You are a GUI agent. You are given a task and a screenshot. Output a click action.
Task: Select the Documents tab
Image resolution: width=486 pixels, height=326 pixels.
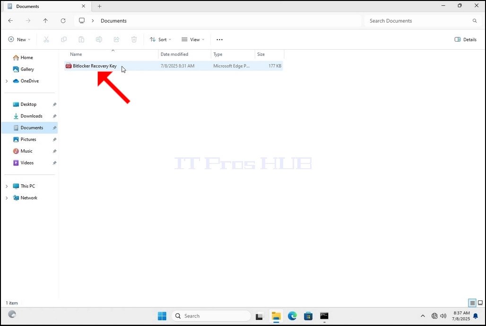tap(46, 6)
